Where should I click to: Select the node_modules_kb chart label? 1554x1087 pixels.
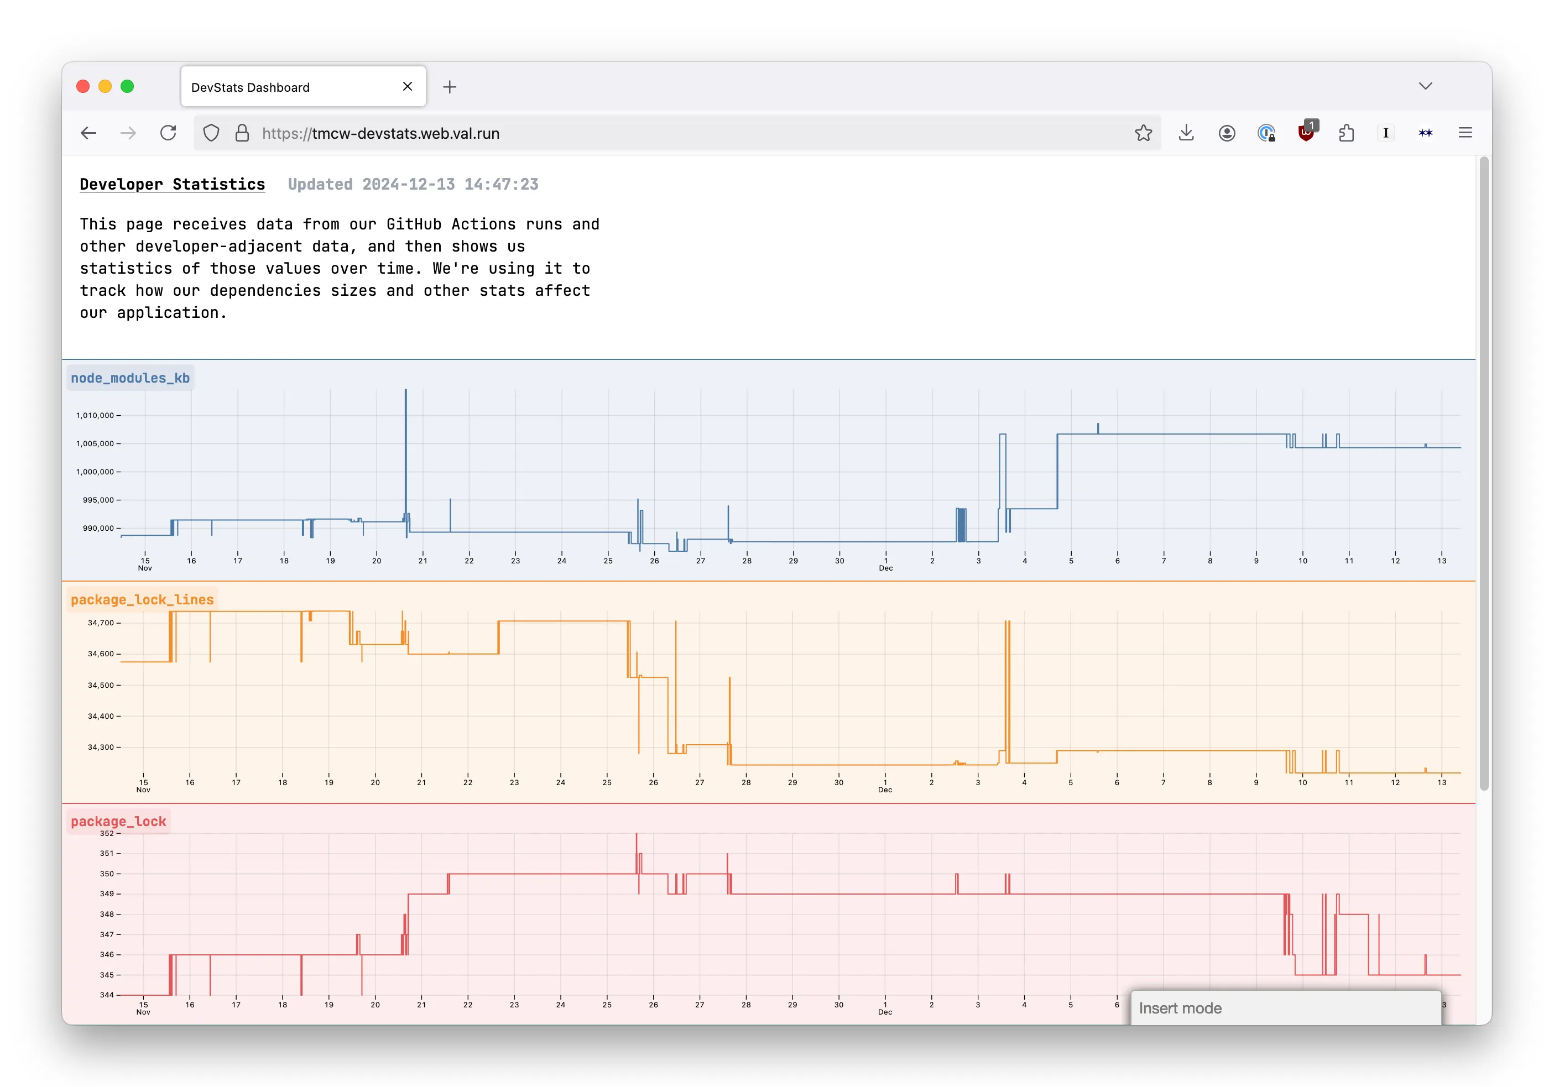(x=130, y=378)
